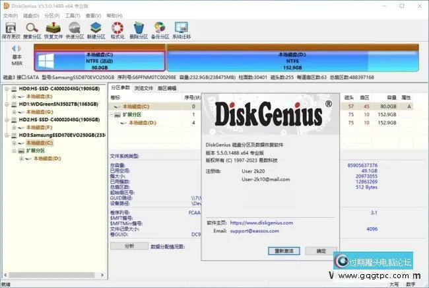This screenshot has width=429, height=288.
Task: Click the 分析 button
Action: [x=129, y=246]
